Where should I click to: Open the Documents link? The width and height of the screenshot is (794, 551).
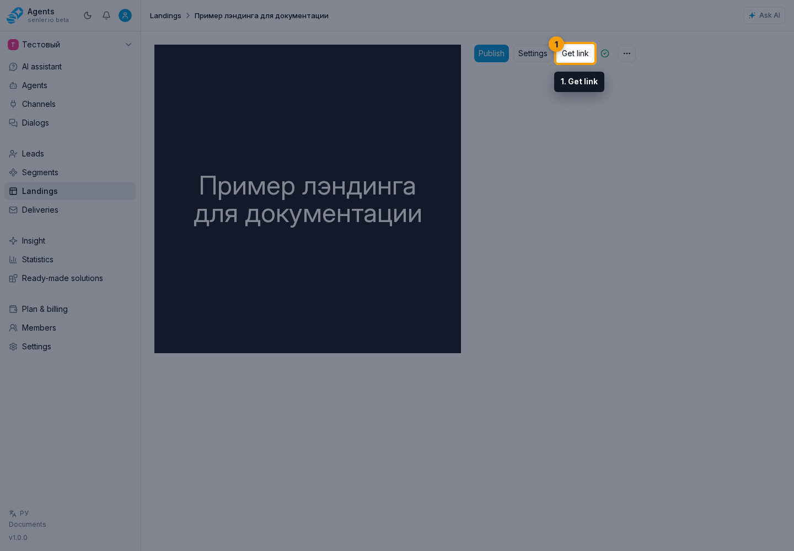pyautogui.click(x=28, y=525)
